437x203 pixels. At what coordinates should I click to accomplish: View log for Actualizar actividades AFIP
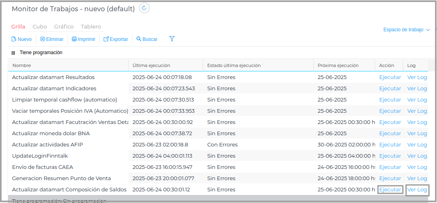[x=417, y=145]
